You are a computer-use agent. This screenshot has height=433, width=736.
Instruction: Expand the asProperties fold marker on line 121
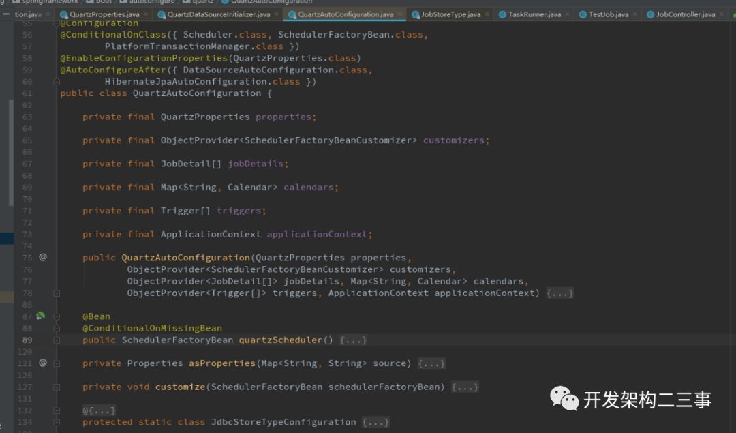pyautogui.click(x=57, y=363)
